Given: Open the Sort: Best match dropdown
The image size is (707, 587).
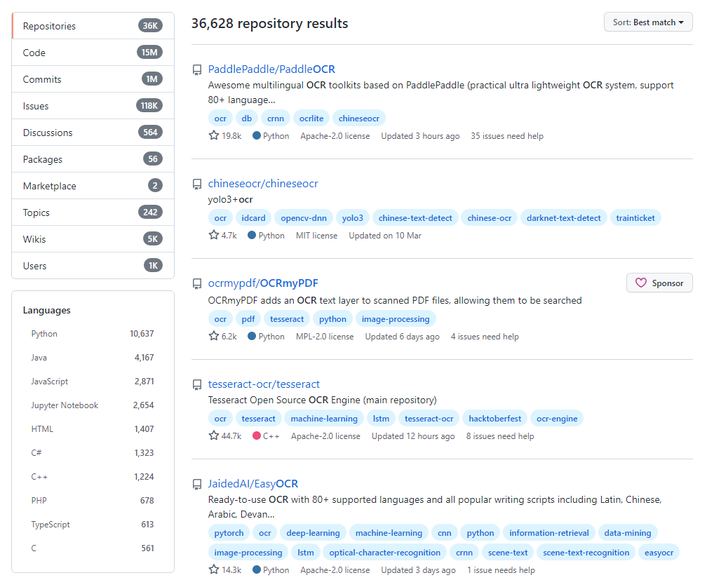Looking at the screenshot, I should click(648, 22).
